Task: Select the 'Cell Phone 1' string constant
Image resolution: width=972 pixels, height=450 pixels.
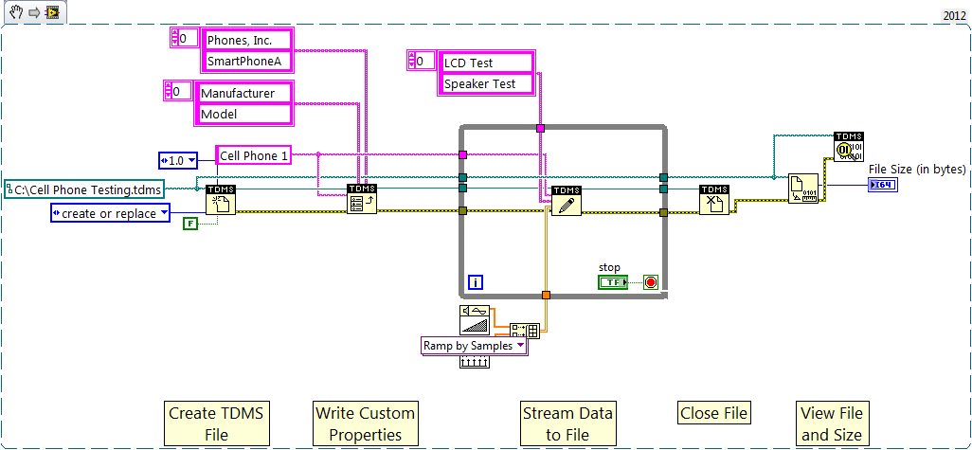Action: (252, 155)
